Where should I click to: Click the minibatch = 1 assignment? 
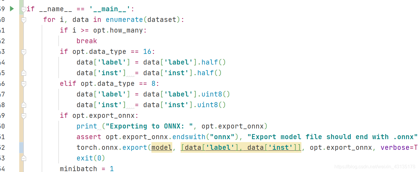87,169
